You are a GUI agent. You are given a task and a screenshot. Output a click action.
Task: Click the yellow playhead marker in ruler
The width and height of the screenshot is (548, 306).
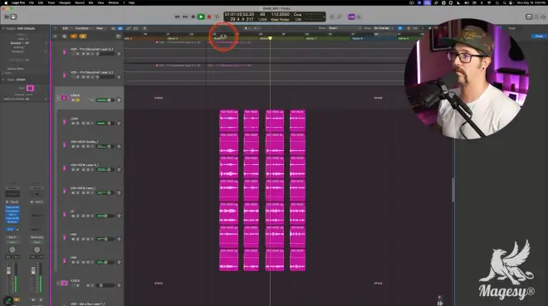(x=270, y=38)
